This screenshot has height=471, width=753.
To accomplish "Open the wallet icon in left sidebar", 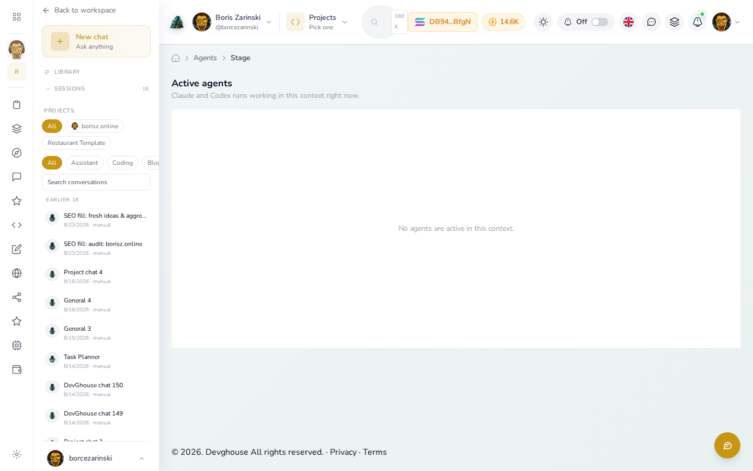I will (x=17, y=369).
